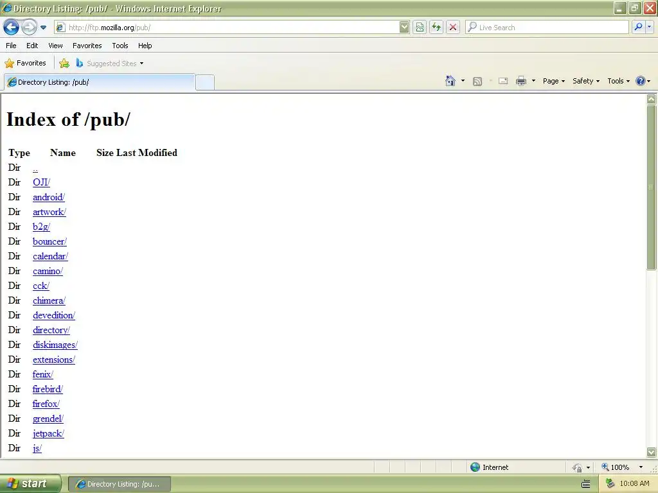Open the camino/ directory link

click(x=48, y=272)
